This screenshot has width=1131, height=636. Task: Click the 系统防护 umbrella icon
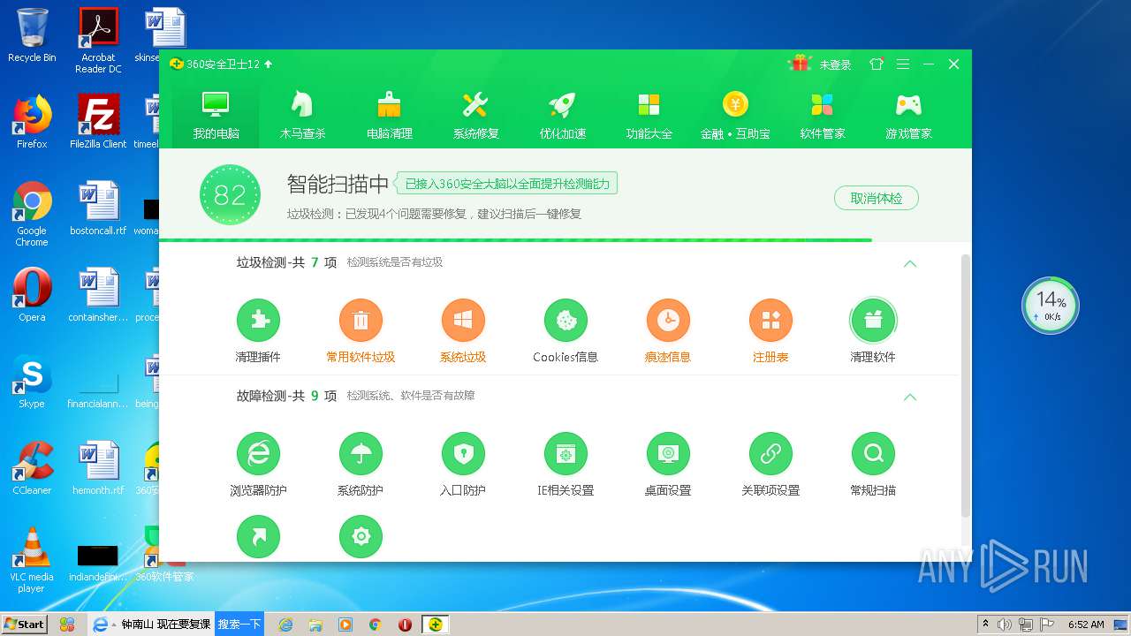click(x=361, y=454)
